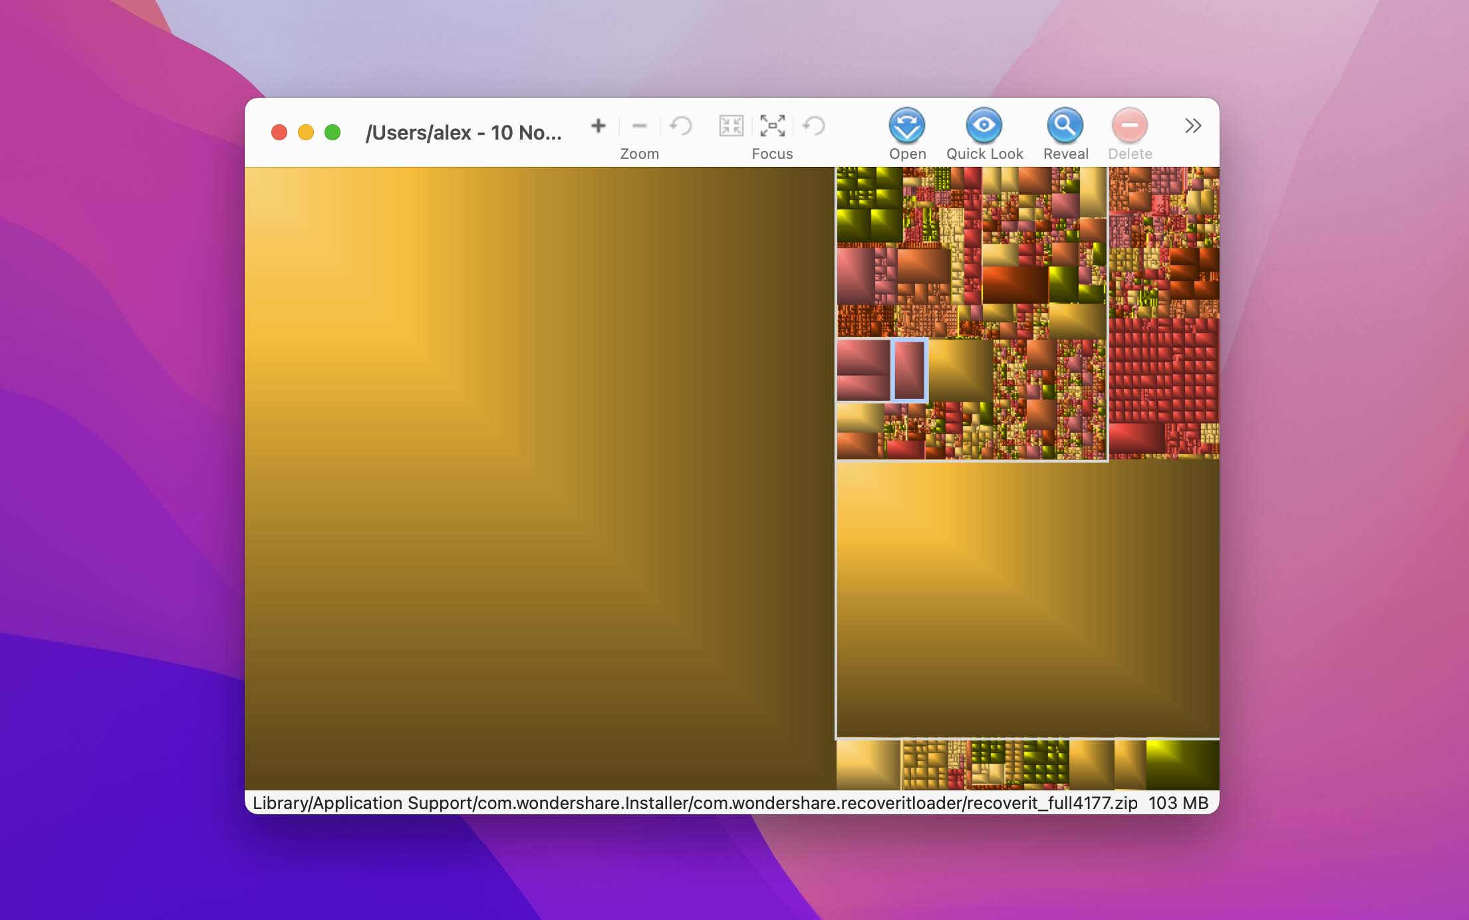This screenshot has height=920, width=1469.
Task: Reset focus with arrow left of Open
Action: (814, 126)
